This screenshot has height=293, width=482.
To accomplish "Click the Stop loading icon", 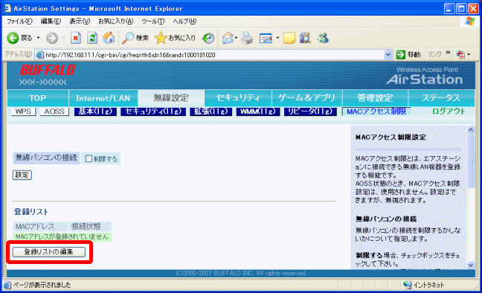I will pyautogui.click(x=76, y=38).
